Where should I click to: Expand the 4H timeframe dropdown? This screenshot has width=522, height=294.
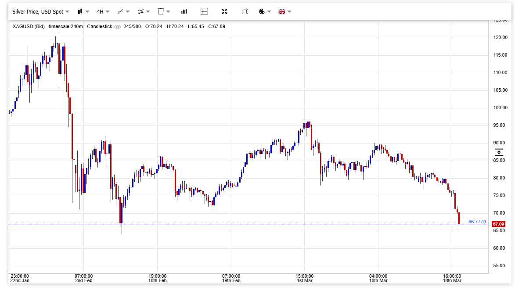[x=103, y=11]
